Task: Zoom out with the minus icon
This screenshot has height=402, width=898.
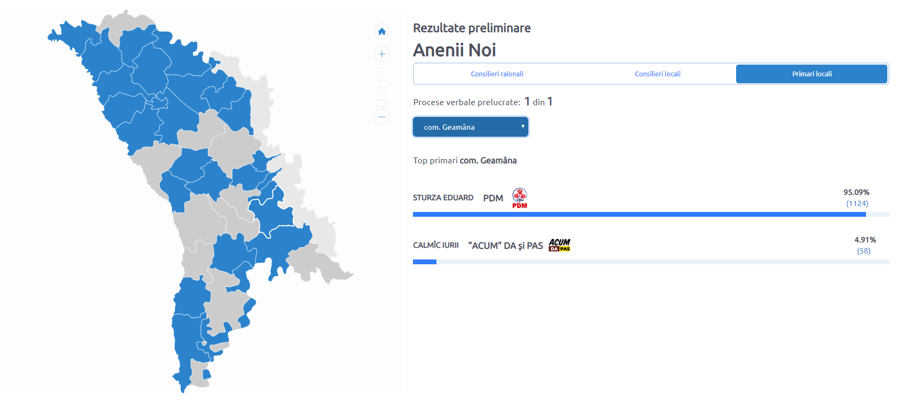Action: click(381, 116)
